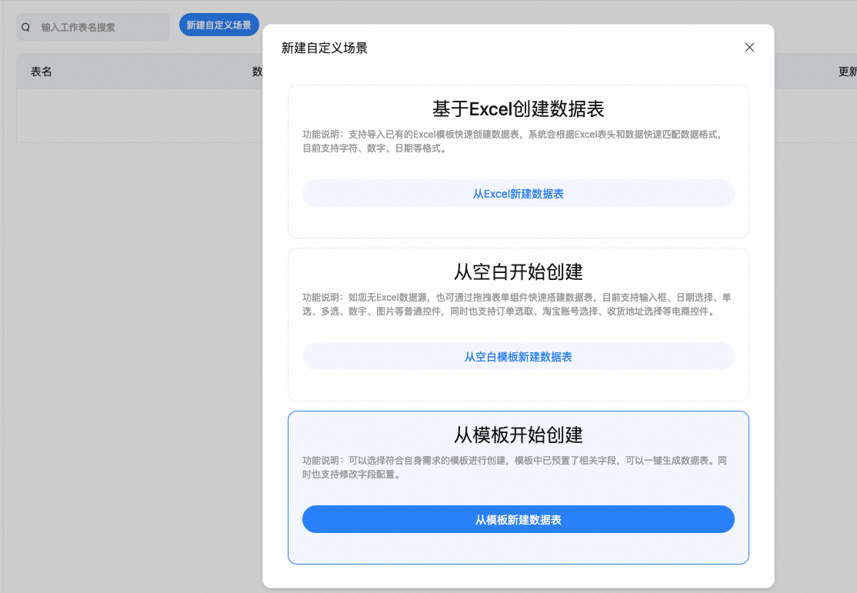Click the 更新 column header at right edge
The height and width of the screenshot is (593, 857).
click(846, 72)
